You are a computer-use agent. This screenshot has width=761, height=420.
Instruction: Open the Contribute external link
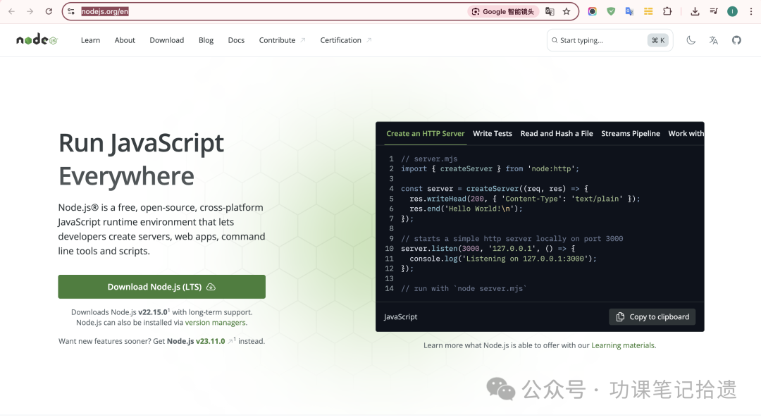pyautogui.click(x=282, y=40)
